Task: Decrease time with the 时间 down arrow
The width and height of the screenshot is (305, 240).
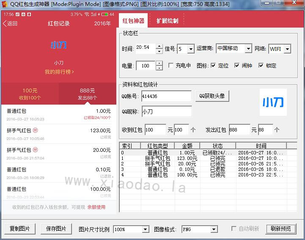Action: (x=159, y=51)
